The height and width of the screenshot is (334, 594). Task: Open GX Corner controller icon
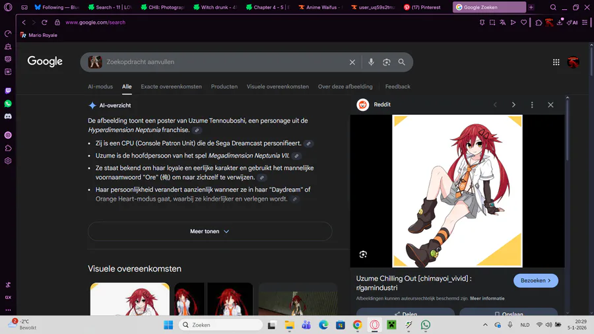coord(24,7)
